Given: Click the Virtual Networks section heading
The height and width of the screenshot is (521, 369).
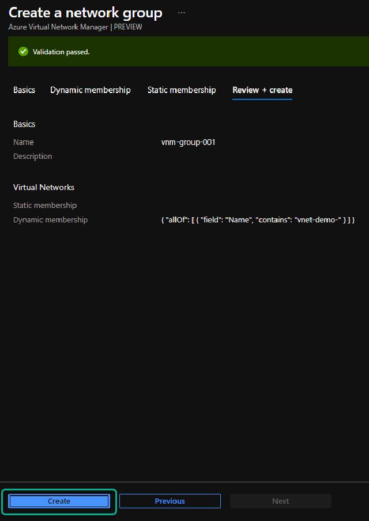Looking at the screenshot, I should (44, 187).
